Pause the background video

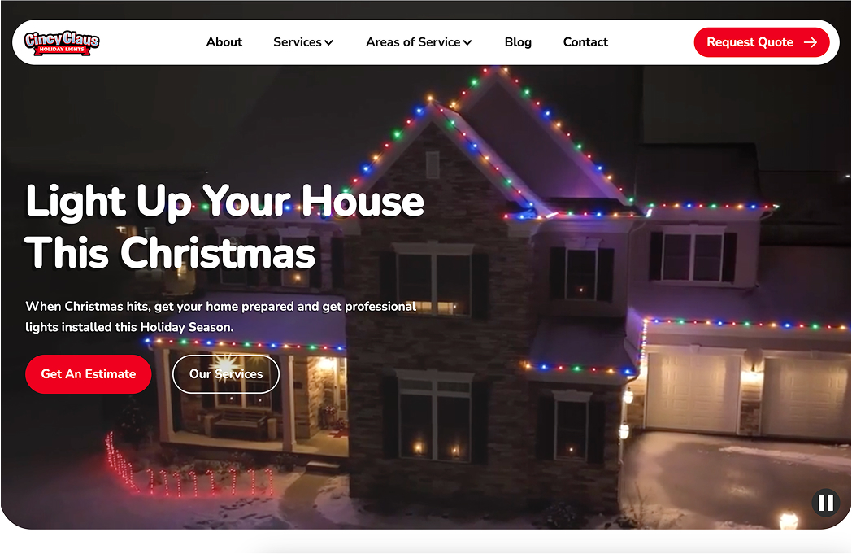(x=825, y=502)
